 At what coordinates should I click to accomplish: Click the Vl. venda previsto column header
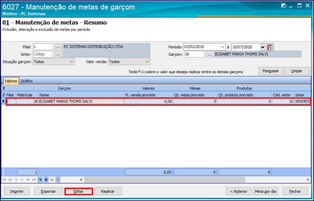coord(149,95)
